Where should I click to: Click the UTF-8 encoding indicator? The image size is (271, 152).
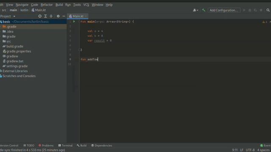coord(250,150)
